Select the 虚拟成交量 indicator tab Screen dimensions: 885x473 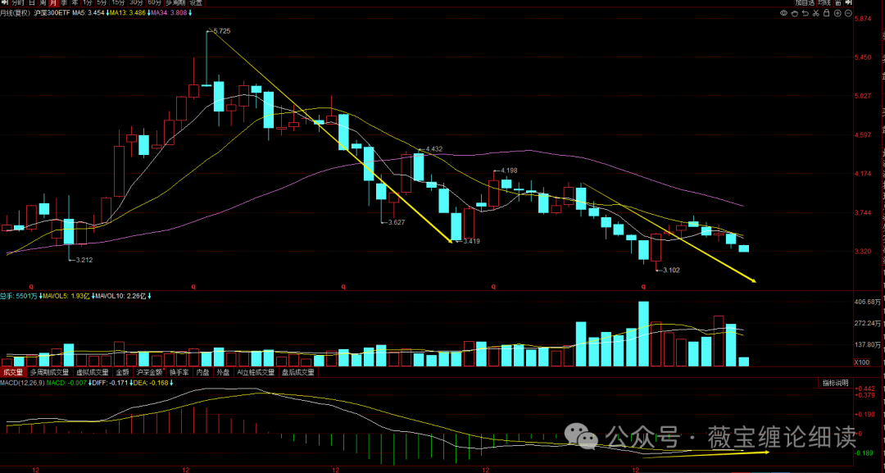point(92,372)
